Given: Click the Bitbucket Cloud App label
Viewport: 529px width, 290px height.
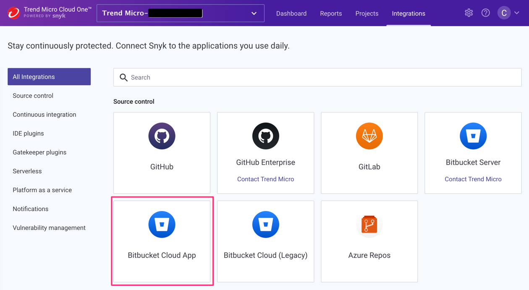Looking at the screenshot, I should tap(162, 255).
